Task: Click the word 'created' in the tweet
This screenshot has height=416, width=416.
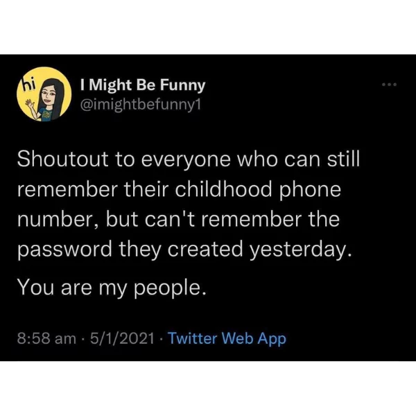Action: (205, 249)
